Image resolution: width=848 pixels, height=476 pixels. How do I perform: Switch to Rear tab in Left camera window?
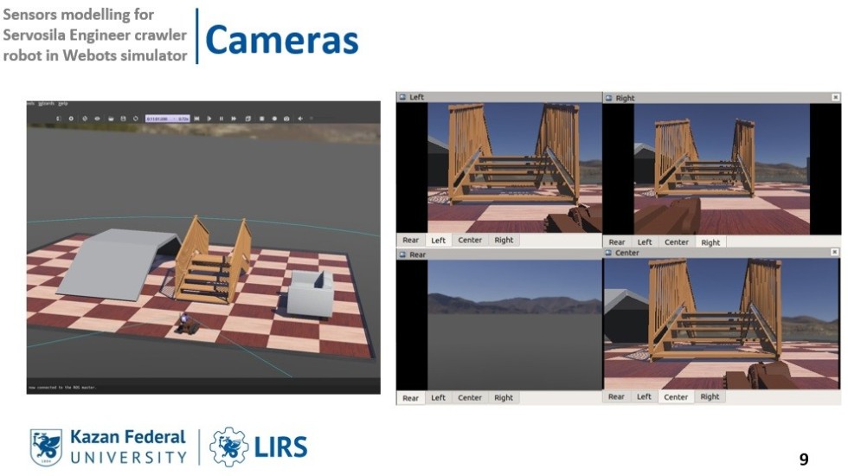[x=410, y=240]
